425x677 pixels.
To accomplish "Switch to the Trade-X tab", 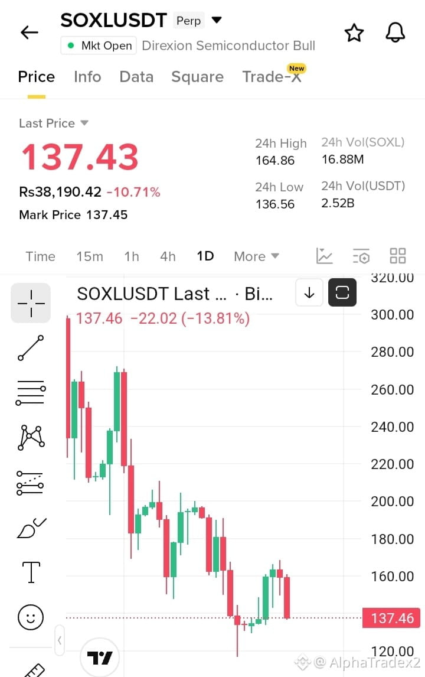I will (272, 77).
